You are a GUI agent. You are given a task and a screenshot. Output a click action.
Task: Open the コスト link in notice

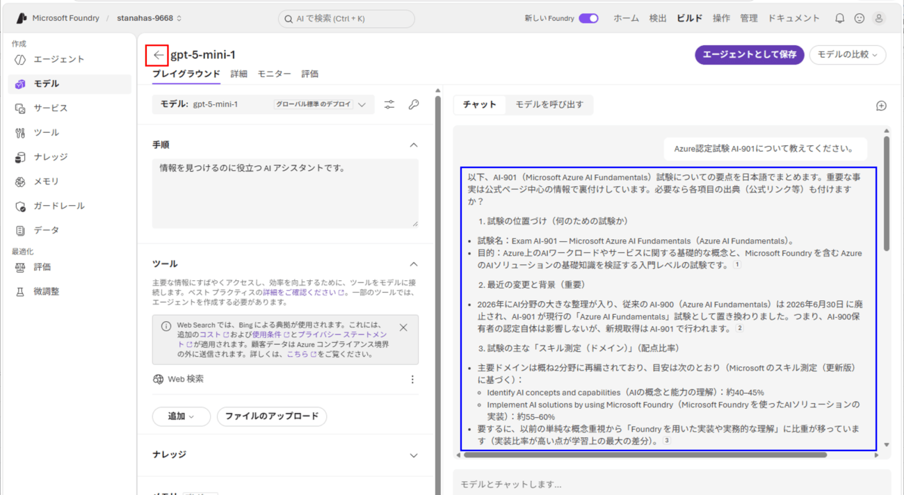click(x=213, y=334)
